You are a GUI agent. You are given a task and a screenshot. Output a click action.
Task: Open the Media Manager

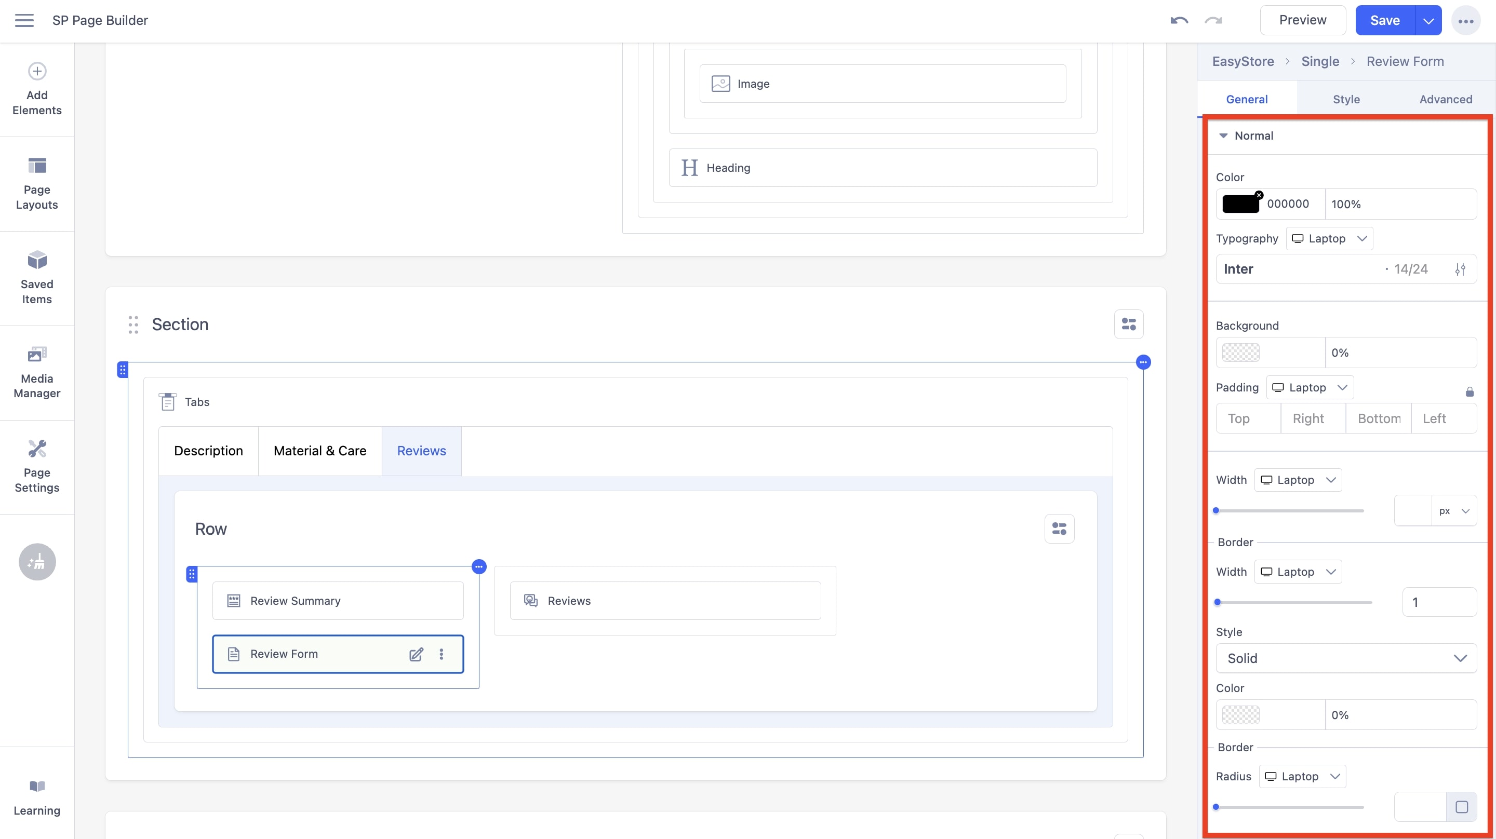pyautogui.click(x=36, y=372)
